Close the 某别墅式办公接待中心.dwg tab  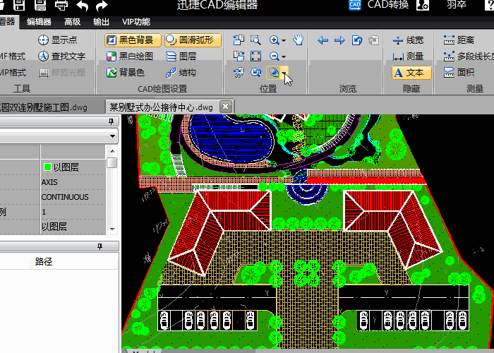point(225,106)
